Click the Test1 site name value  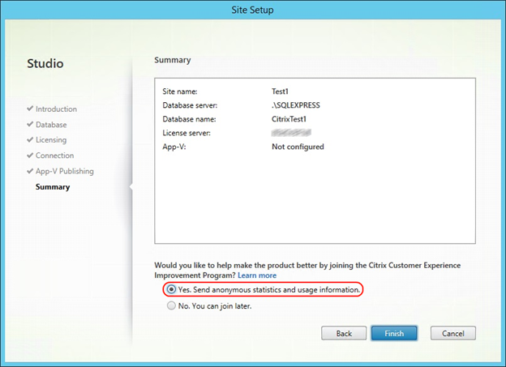click(x=282, y=92)
